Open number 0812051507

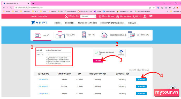[43, 94]
